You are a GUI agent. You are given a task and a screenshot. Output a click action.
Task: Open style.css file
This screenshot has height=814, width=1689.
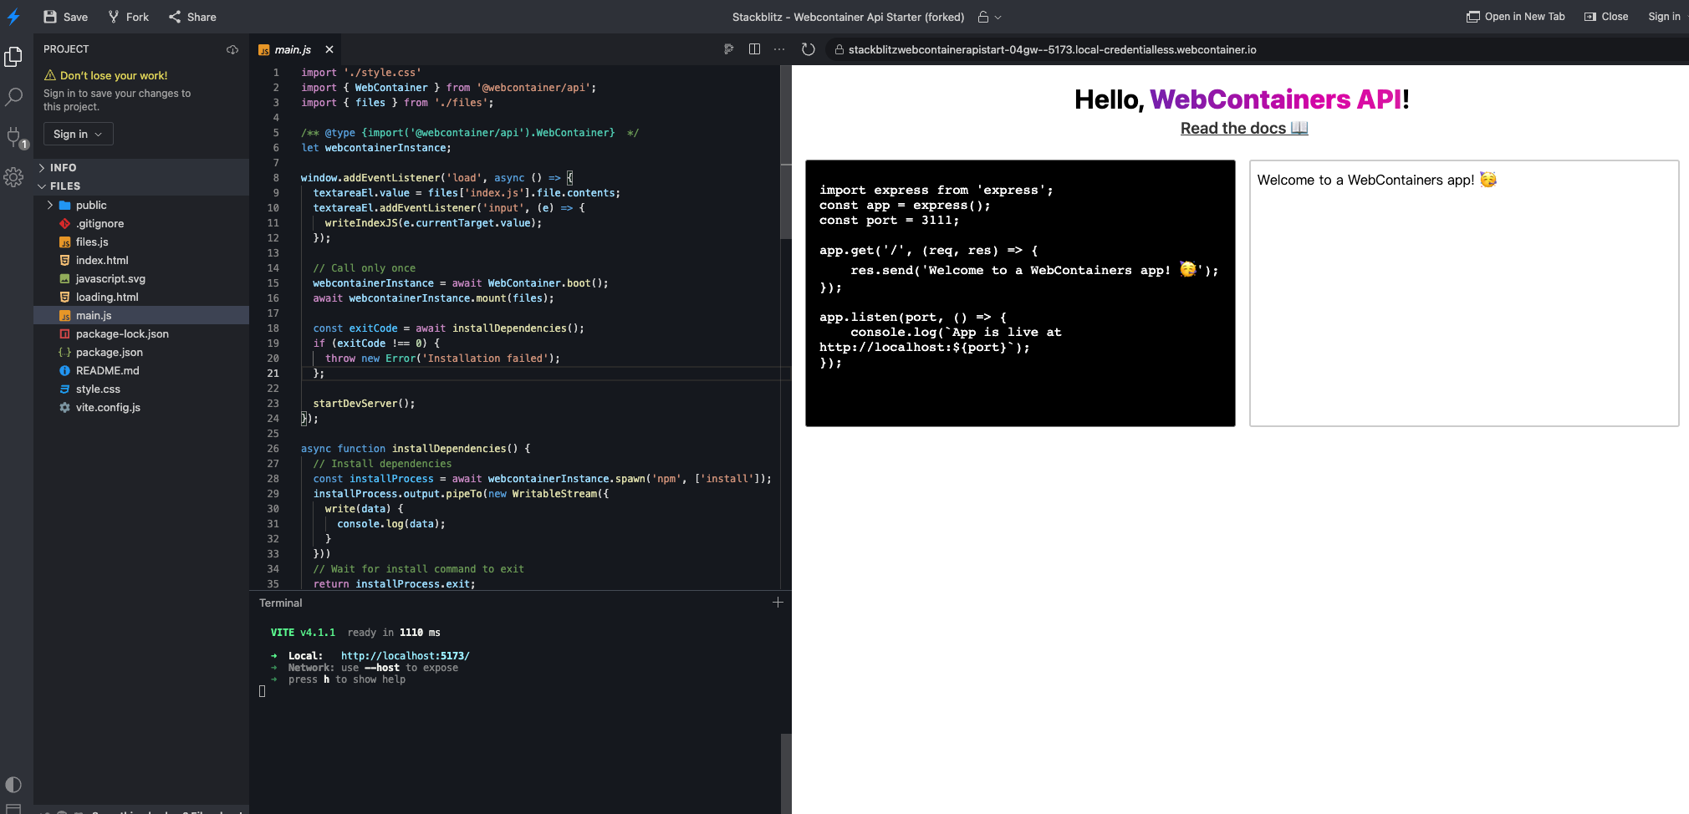(x=141, y=389)
